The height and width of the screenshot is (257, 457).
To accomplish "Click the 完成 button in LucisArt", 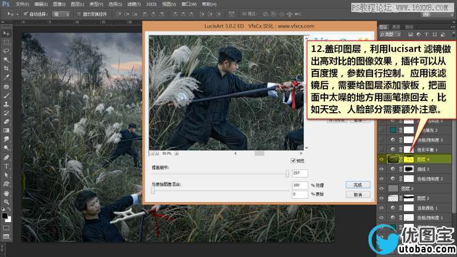I will (358, 185).
